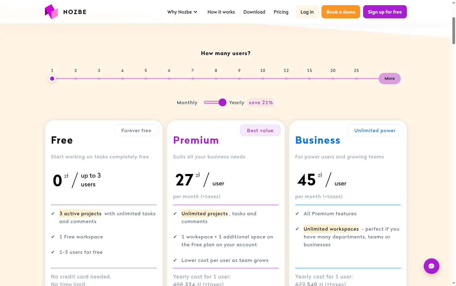
Task: Click the slider handle at 1 user
Action: point(52,79)
